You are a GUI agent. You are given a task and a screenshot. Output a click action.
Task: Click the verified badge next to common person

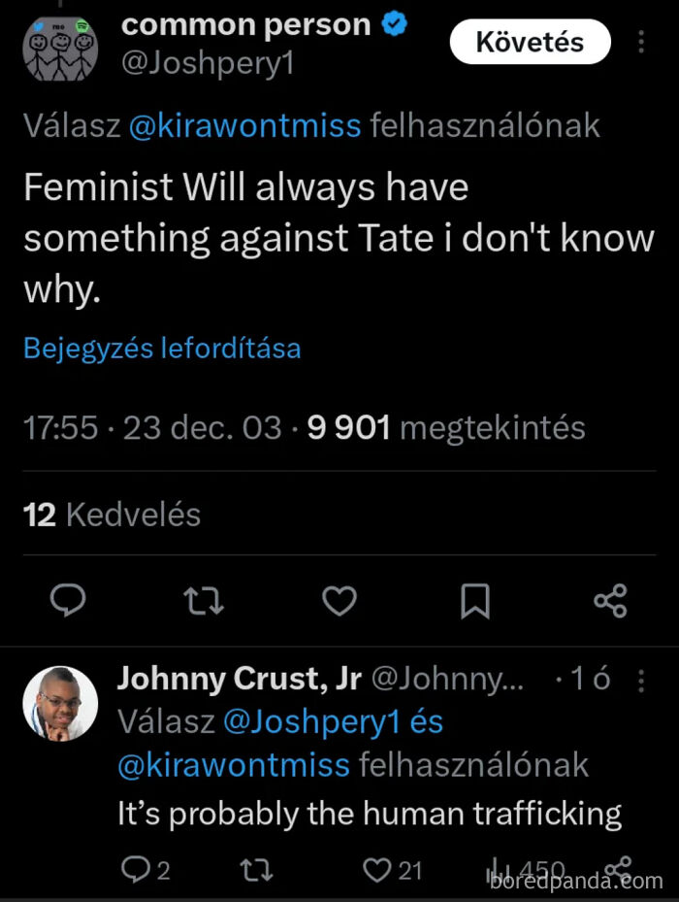394,24
